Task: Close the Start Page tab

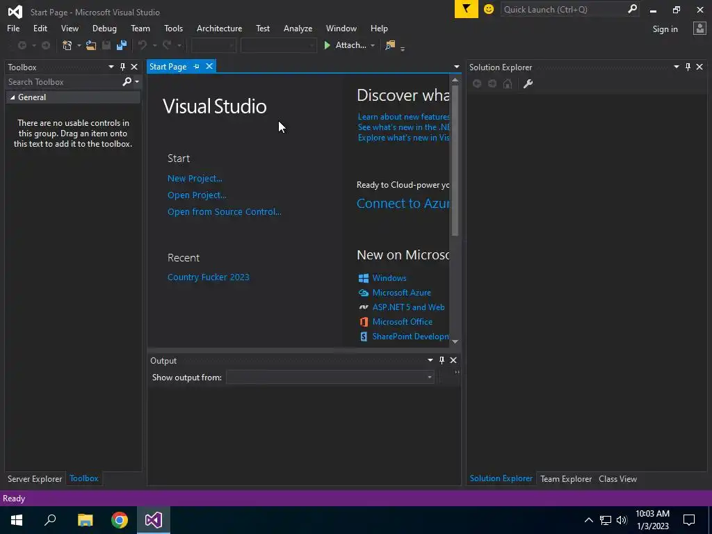Action: [209, 66]
